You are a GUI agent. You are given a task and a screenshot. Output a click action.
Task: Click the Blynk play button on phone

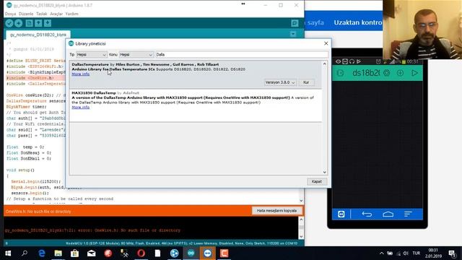(414, 73)
